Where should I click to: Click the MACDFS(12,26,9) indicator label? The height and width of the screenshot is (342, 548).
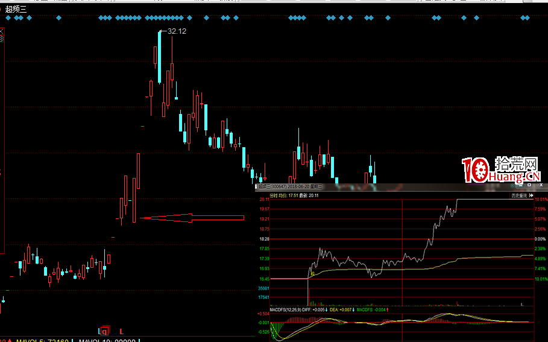click(x=285, y=309)
